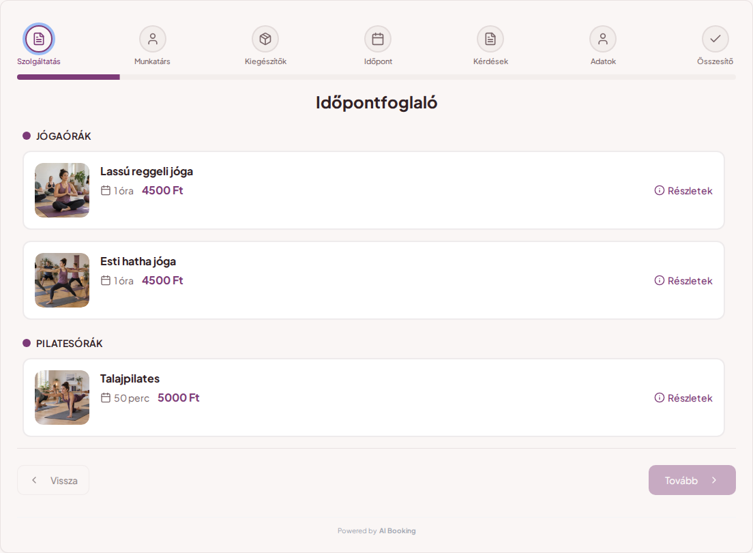Select the Talajpilates thumbnail image
This screenshot has width=753, height=553.
click(62, 398)
